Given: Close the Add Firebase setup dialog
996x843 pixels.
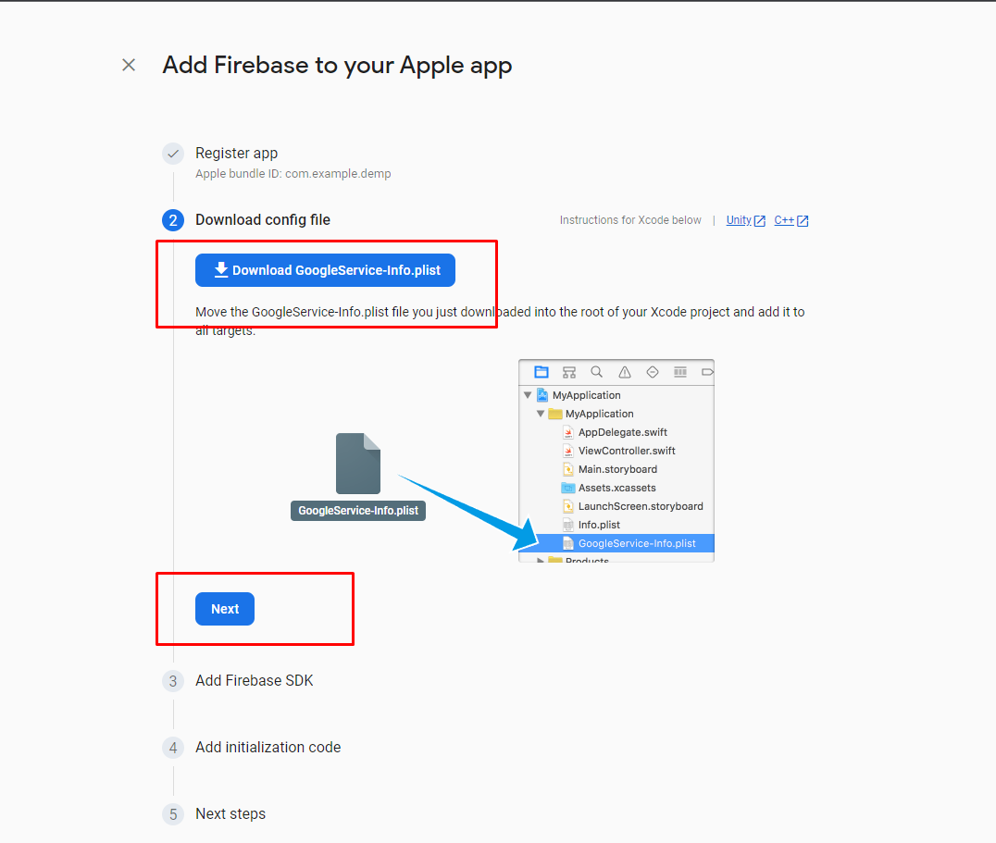Looking at the screenshot, I should [x=129, y=65].
